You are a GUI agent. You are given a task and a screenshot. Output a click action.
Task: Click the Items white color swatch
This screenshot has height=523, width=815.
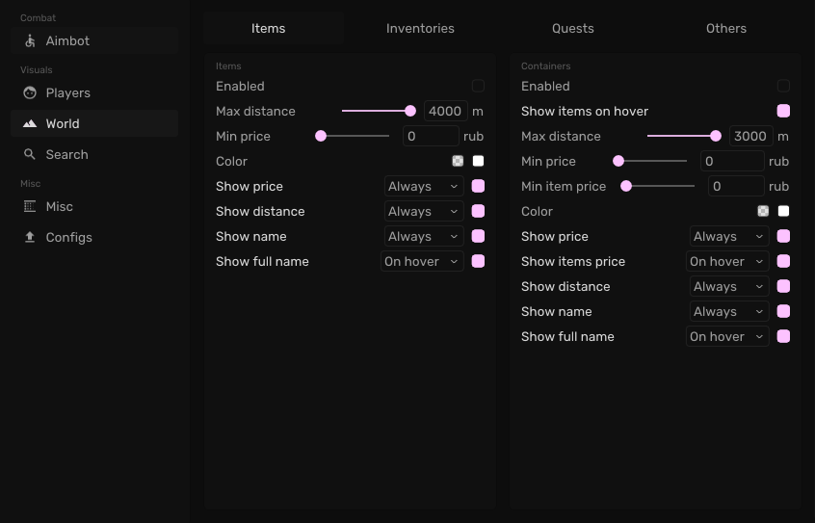478,162
